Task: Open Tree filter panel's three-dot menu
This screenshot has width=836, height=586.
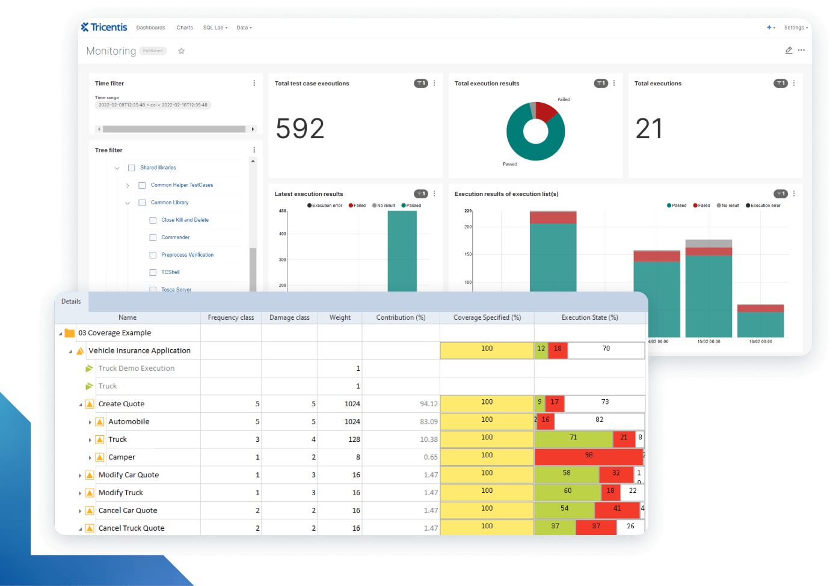Action: (254, 150)
